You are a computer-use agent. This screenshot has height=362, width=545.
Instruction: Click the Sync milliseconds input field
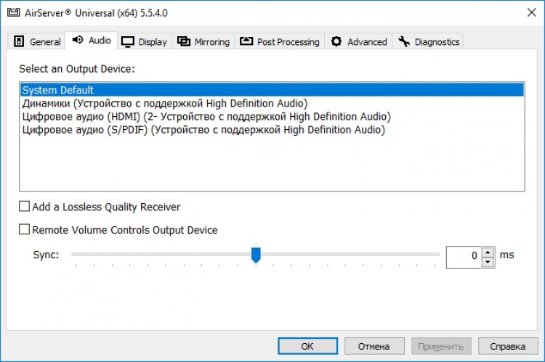click(463, 255)
